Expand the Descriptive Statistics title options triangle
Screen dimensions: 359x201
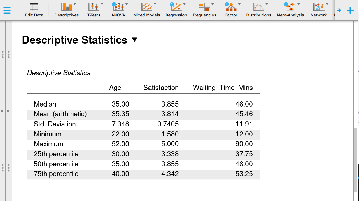134,40
